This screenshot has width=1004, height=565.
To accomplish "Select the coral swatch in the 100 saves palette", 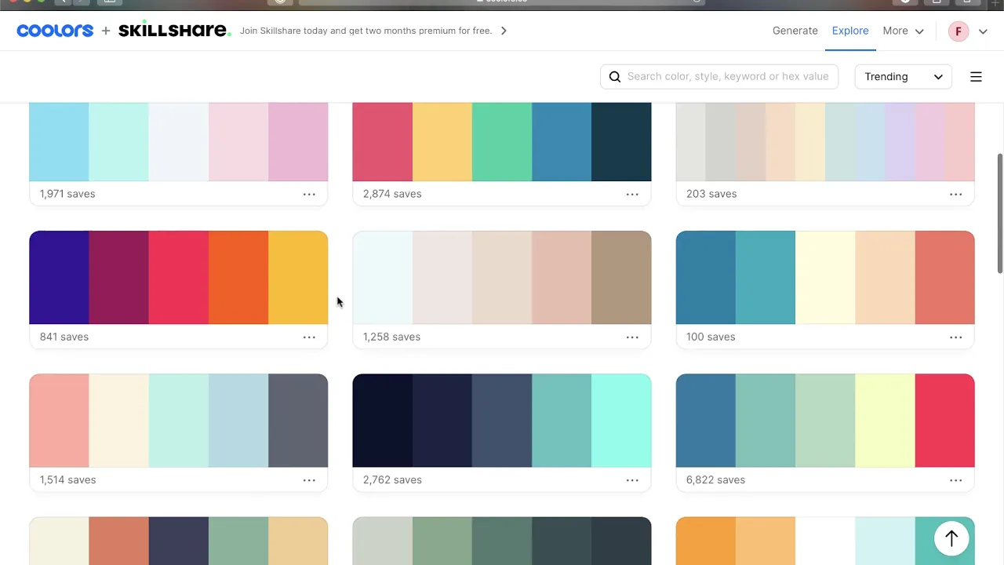I will (944, 278).
